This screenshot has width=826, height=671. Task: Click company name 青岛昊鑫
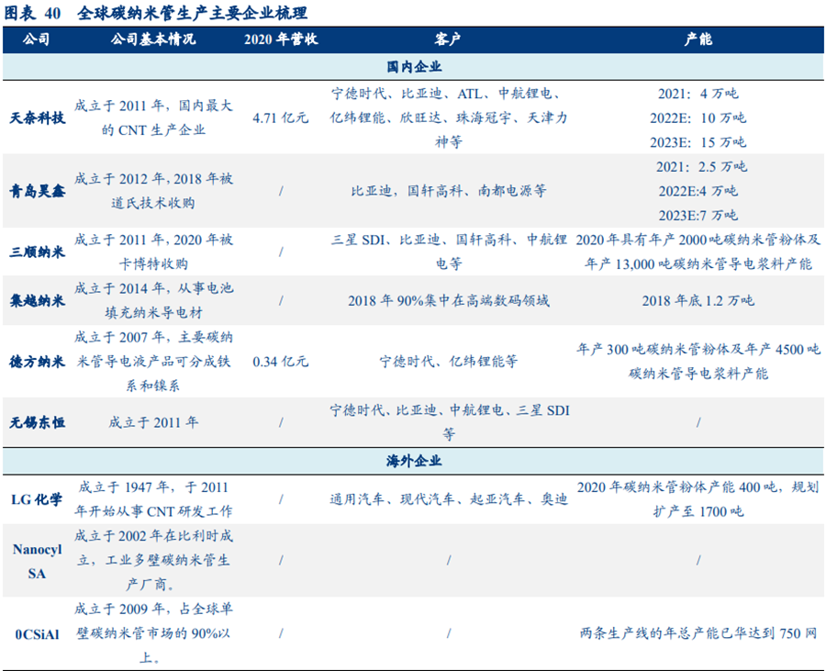(x=38, y=191)
